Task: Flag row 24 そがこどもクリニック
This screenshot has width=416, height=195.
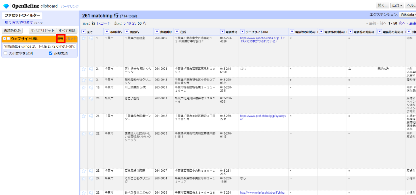Action: [91, 179]
